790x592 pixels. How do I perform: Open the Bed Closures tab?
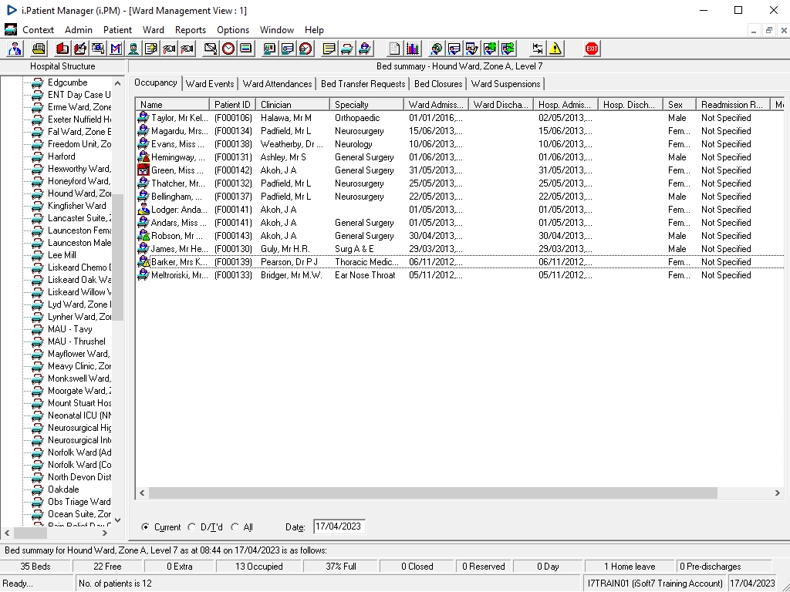pos(438,84)
